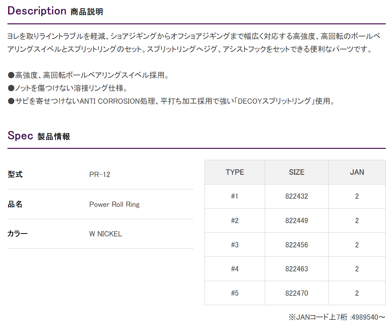Image resolution: width=390 pixels, height=334 pixels.
Task: Click the Spec 製品情報 heading
Action: coord(39,136)
